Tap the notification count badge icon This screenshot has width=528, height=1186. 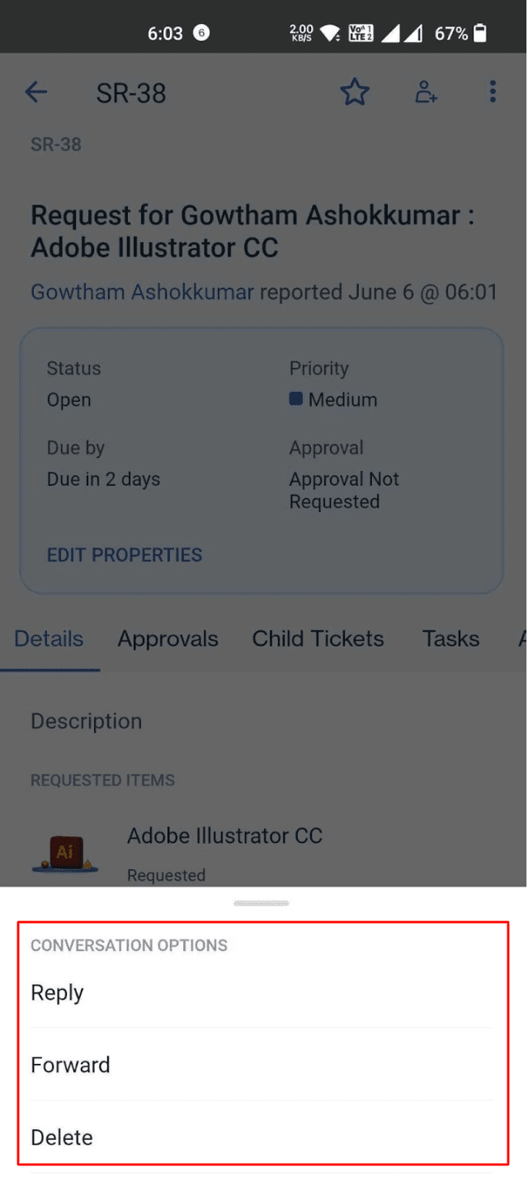pyautogui.click(x=200, y=33)
